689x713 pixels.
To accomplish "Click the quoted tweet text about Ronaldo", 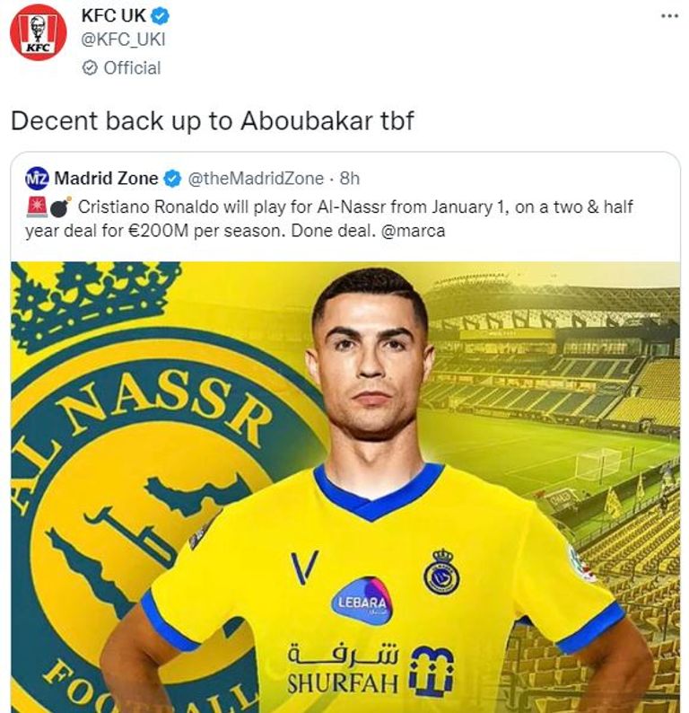I will tap(329, 219).
